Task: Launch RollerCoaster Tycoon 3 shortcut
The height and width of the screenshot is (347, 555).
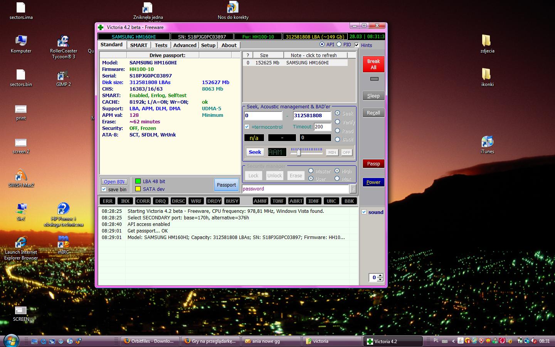Action: [64, 47]
